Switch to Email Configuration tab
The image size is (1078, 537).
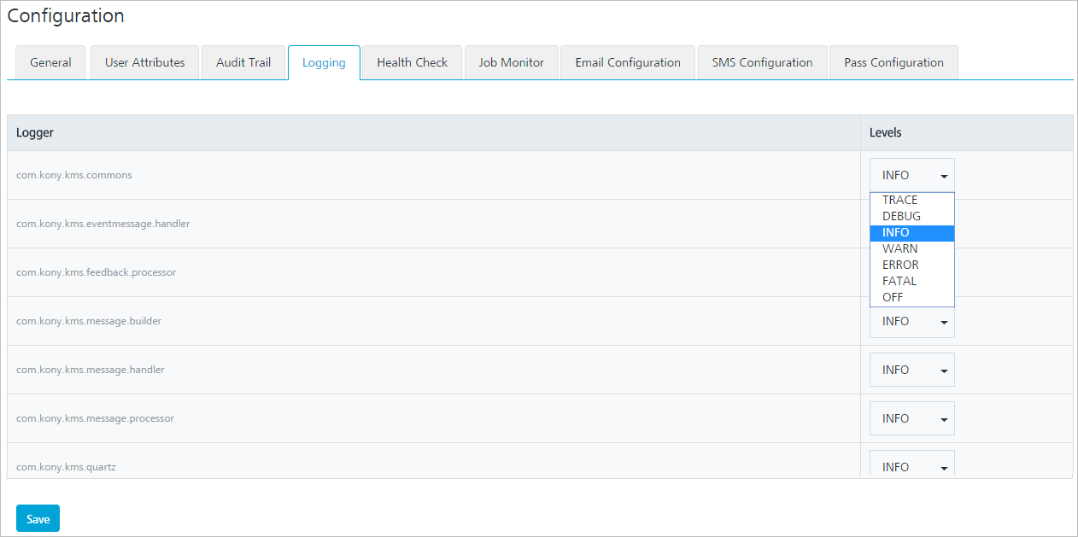tap(628, 62)
